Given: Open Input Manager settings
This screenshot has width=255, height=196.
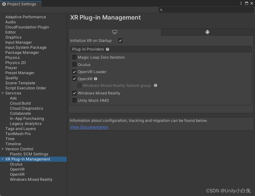Looking at the screenshot, I should point(19,42).
